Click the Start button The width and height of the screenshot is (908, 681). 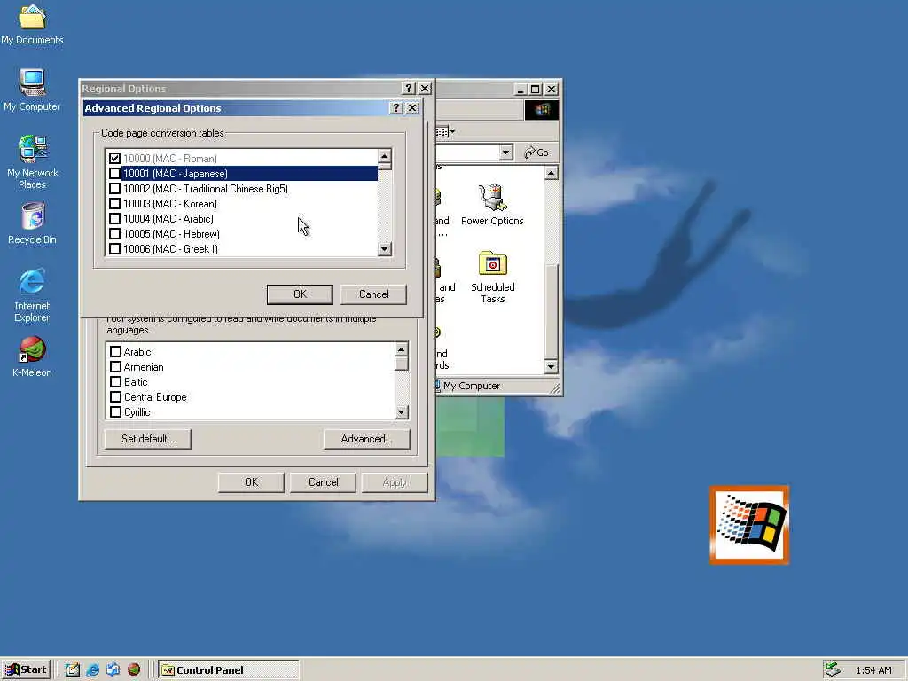(x=26, y=669)
